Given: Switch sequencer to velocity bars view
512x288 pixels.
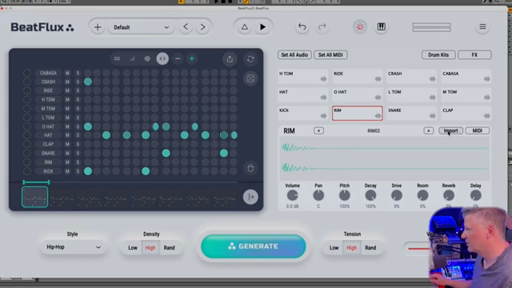Looking at the screenshot, I should tap(132, 58).
